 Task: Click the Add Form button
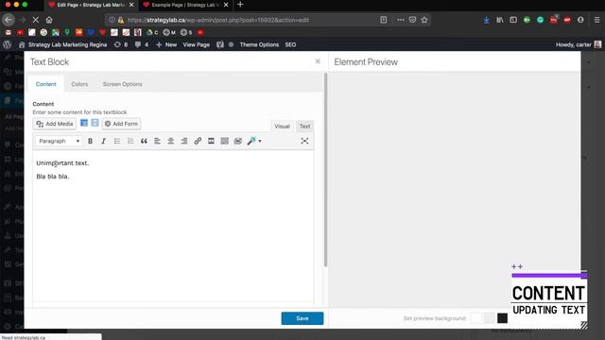tap(121, 124)
